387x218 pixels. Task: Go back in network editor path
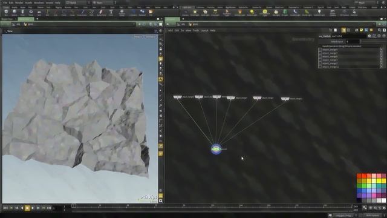point(168,24)
